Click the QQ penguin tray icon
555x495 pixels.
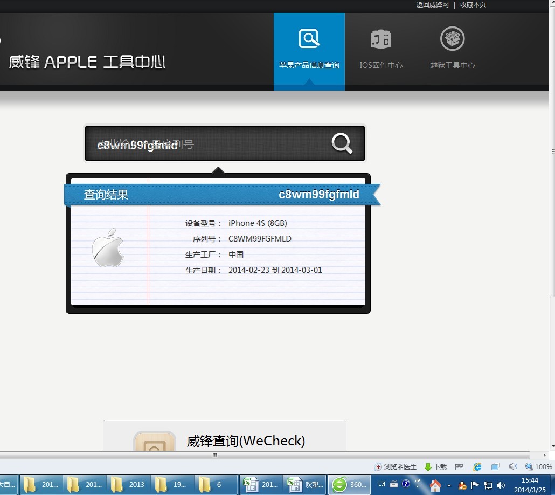pos(462,485)
